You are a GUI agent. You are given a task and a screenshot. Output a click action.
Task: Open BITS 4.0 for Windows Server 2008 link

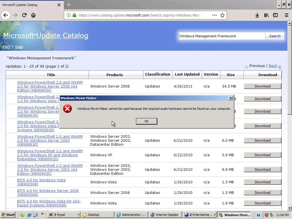coord(48,192)
